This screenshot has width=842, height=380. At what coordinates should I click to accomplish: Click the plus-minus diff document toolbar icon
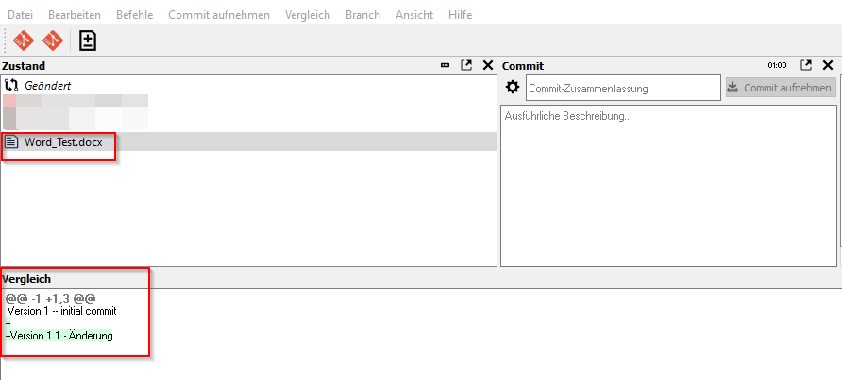tap(88, 41)
